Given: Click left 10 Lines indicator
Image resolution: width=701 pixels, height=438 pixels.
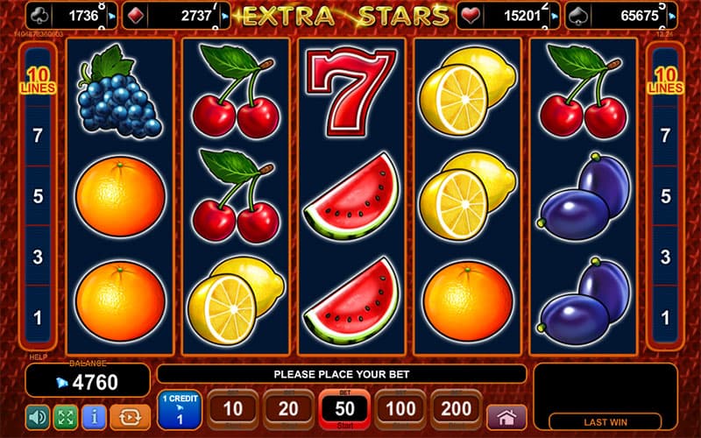Looking at the screenshot, I should pos(38,81).
